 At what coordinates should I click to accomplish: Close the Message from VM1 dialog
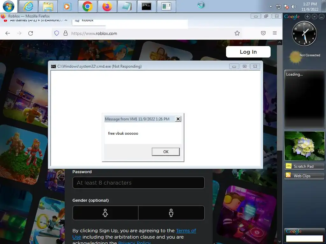pos(178,119)
